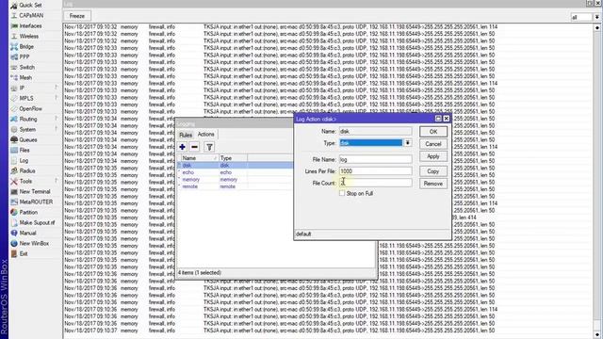
Task: Open the Type dropdown in Log Action
Action: tap(407, 143)
